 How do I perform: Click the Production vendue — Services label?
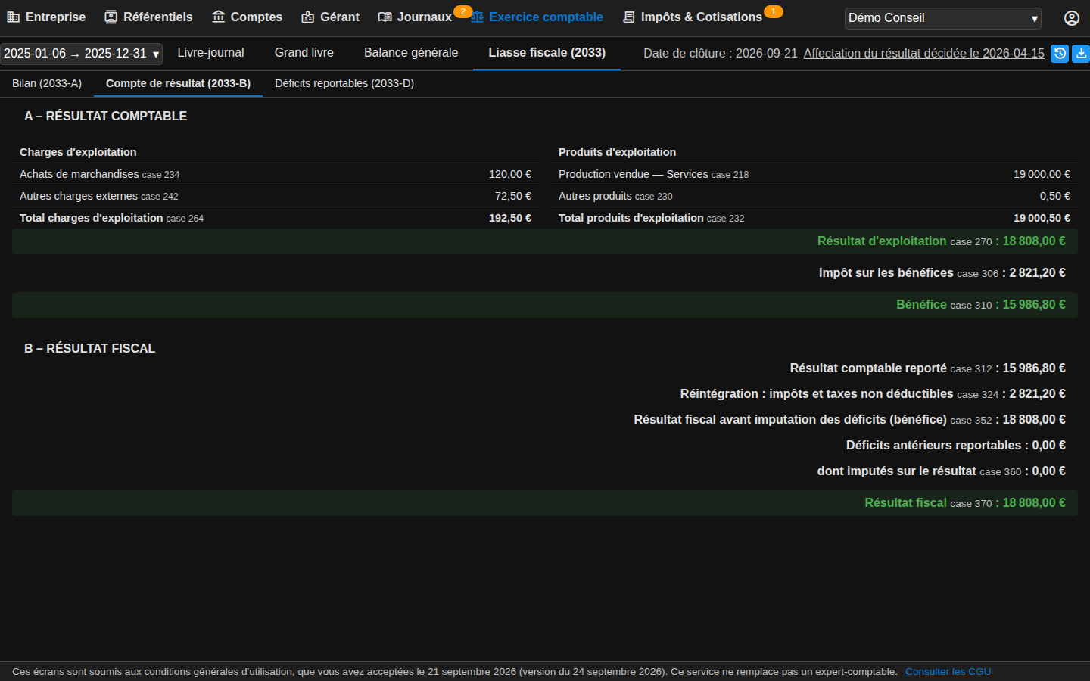pos(634,174)
